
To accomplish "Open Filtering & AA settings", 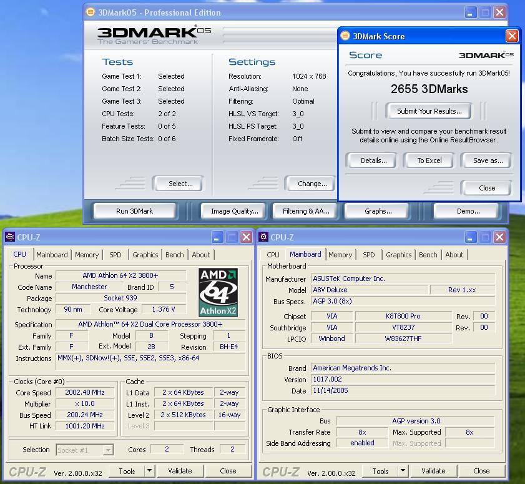I will pos(306,211).
